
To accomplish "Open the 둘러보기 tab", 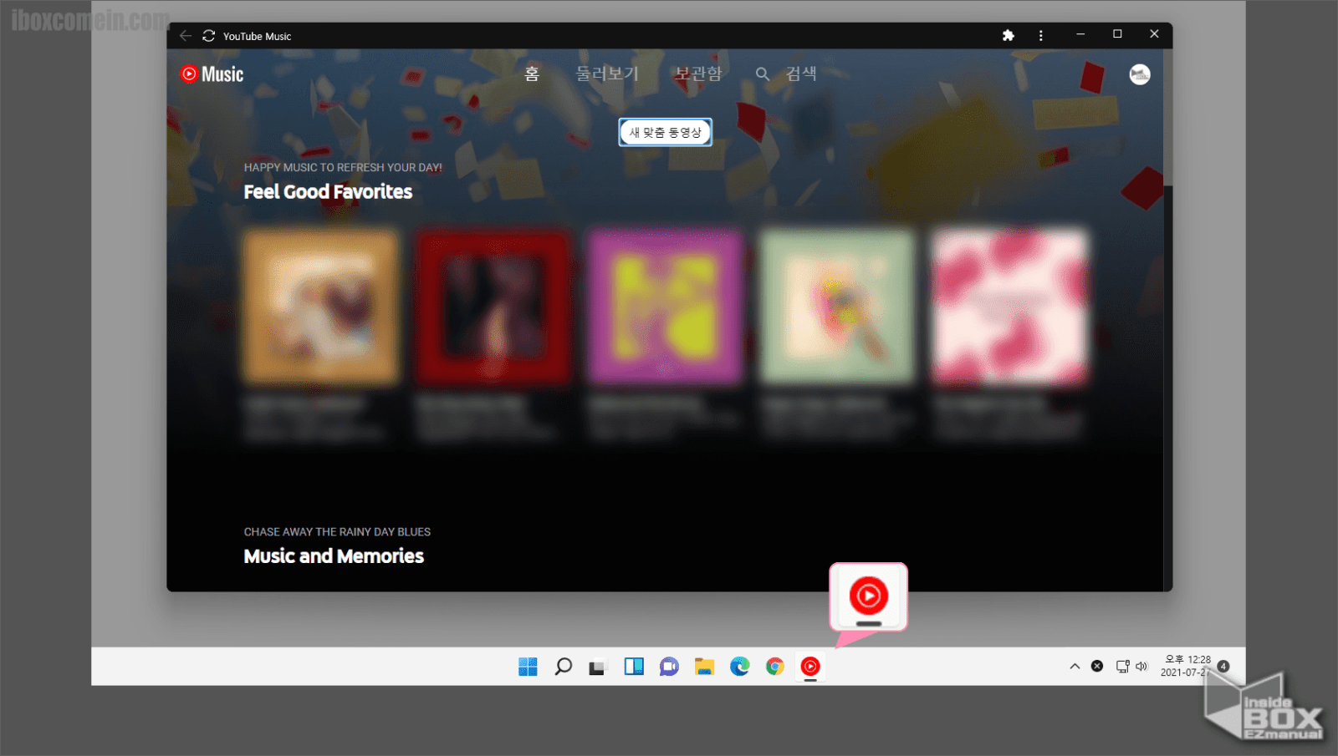I will [607, 74].
